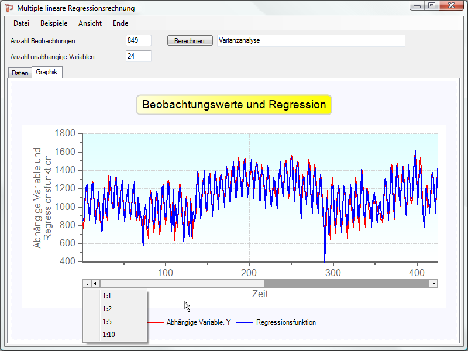Expand the zoom ratio dropdown arrow
The height and width of the screenshot is (351, 468).
pyautogui.click(x=87, y=284)
